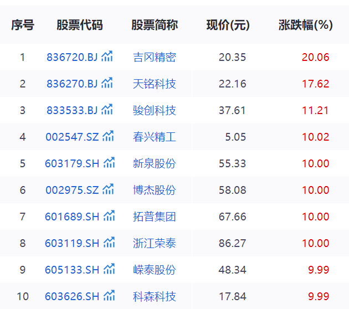Open chart icon for 002547.SZ
Viewport: 349px width, 309px height.
click(109, 136)
